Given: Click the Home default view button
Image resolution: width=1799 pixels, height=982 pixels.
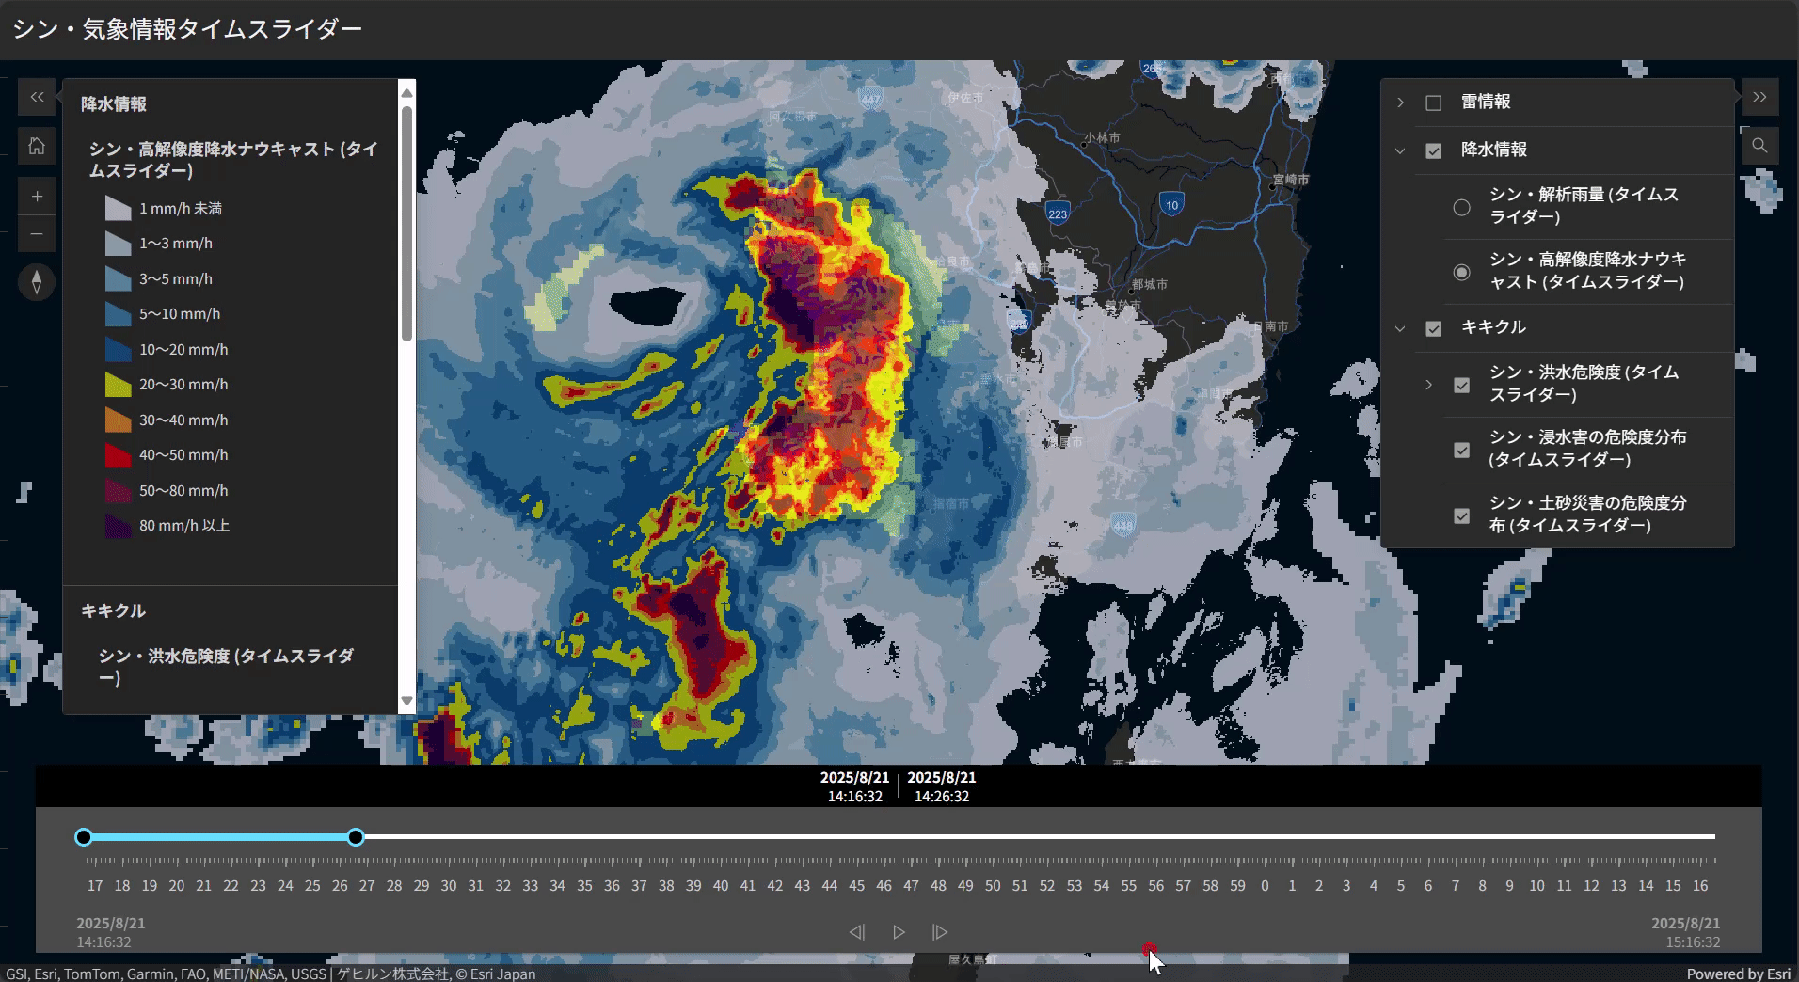Looking at the screenshot, I should 37,146.
